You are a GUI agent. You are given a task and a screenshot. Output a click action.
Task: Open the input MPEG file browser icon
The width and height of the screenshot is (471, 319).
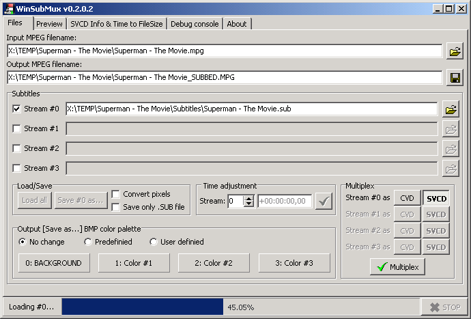(x=455, y=51)
